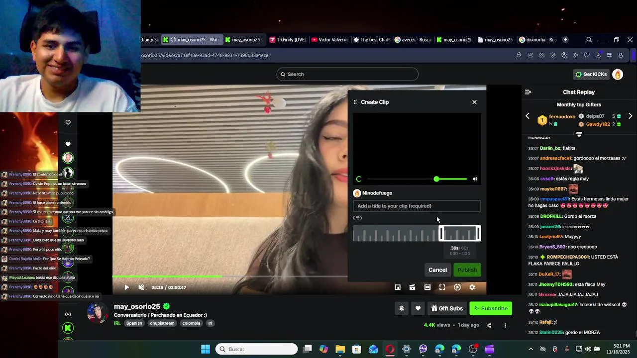Share this video with share icon
The height and width of the screenshot is (358, 637).
coord(489,325)
